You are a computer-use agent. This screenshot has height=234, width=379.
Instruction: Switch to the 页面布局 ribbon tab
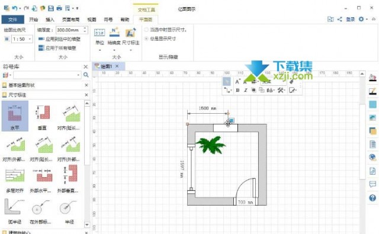(x=70, y=20)
